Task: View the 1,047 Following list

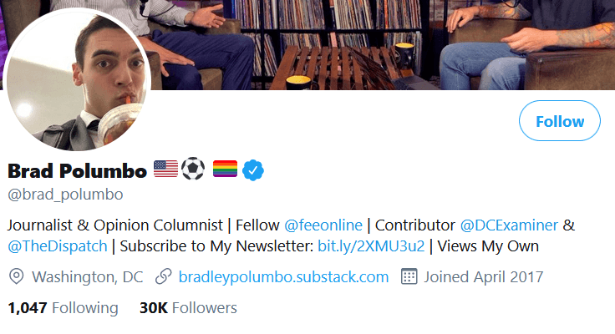Action: tap(63, 308)
